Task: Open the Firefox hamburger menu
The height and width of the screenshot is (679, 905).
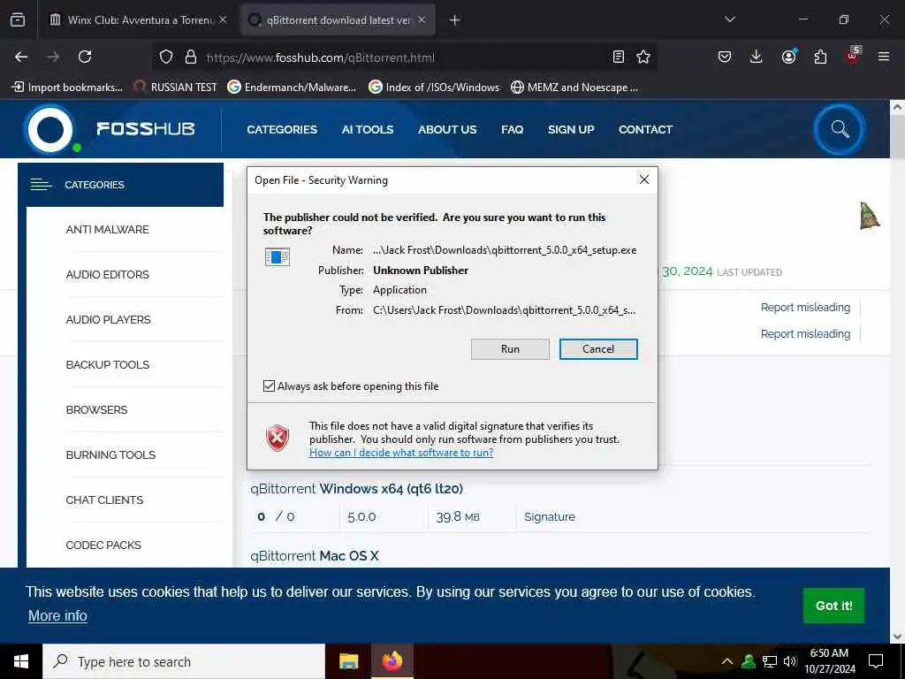Action: pos(883,57)
